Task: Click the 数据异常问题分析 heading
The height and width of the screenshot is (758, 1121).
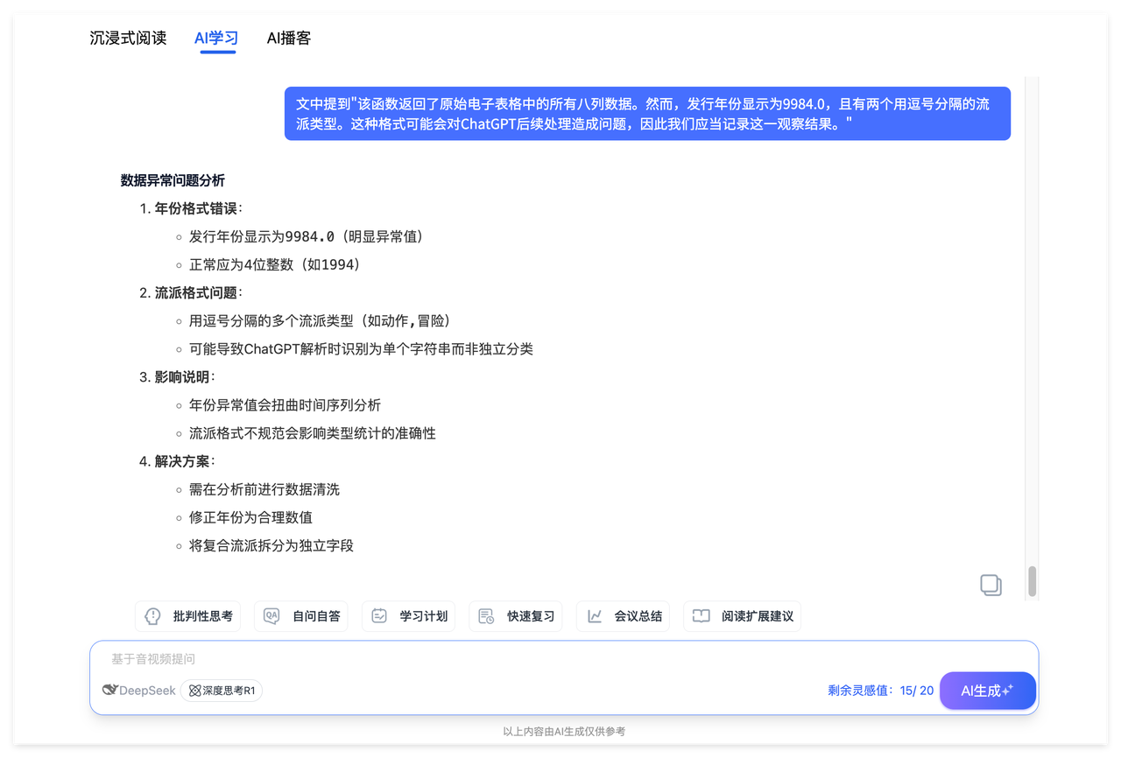Action: pyautogui.click(x=173, y=180)
